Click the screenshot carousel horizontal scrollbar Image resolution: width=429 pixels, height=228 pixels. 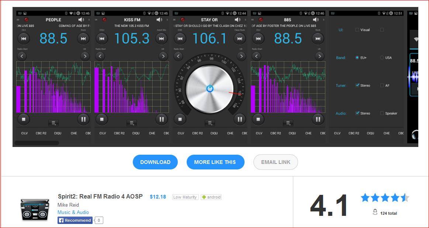(37, 143)
